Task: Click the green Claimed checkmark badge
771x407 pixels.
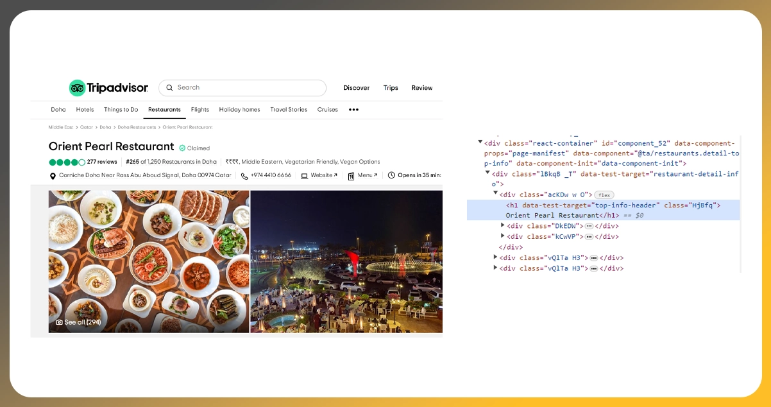Action: [182, 148]
